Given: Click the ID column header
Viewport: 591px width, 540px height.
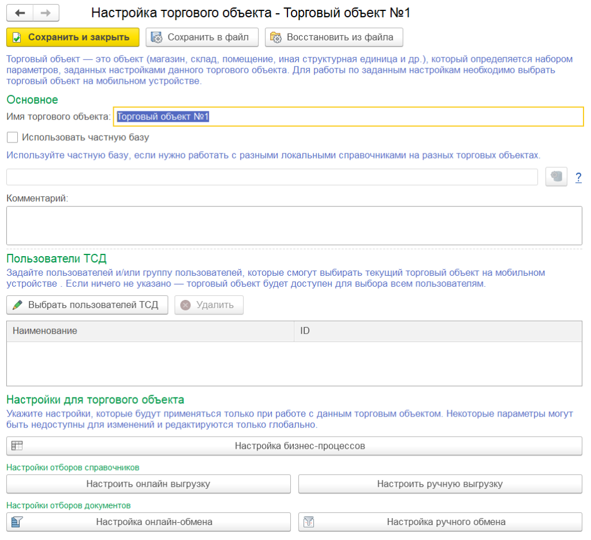Looking at the screenshot, I should (x=437, y=331).
